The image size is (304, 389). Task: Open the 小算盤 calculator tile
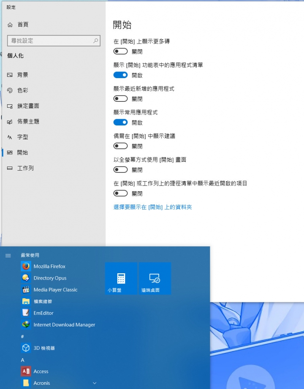point(121,278)
